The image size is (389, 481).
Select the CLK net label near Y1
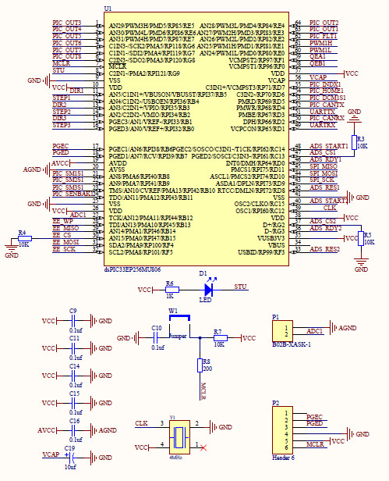142,423
